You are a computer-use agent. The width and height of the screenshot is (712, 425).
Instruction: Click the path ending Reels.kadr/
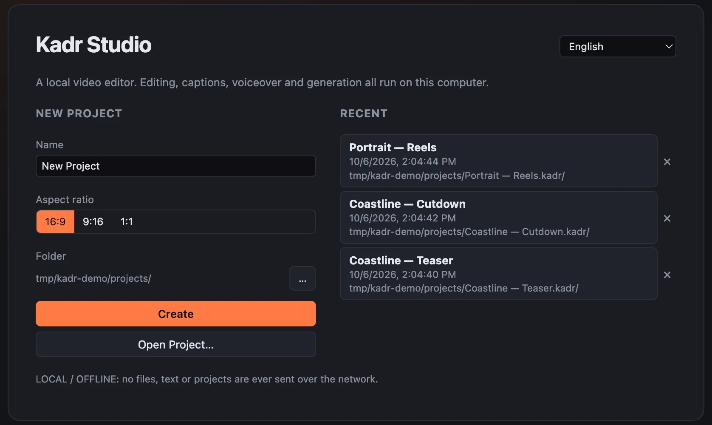click(457, 176)
